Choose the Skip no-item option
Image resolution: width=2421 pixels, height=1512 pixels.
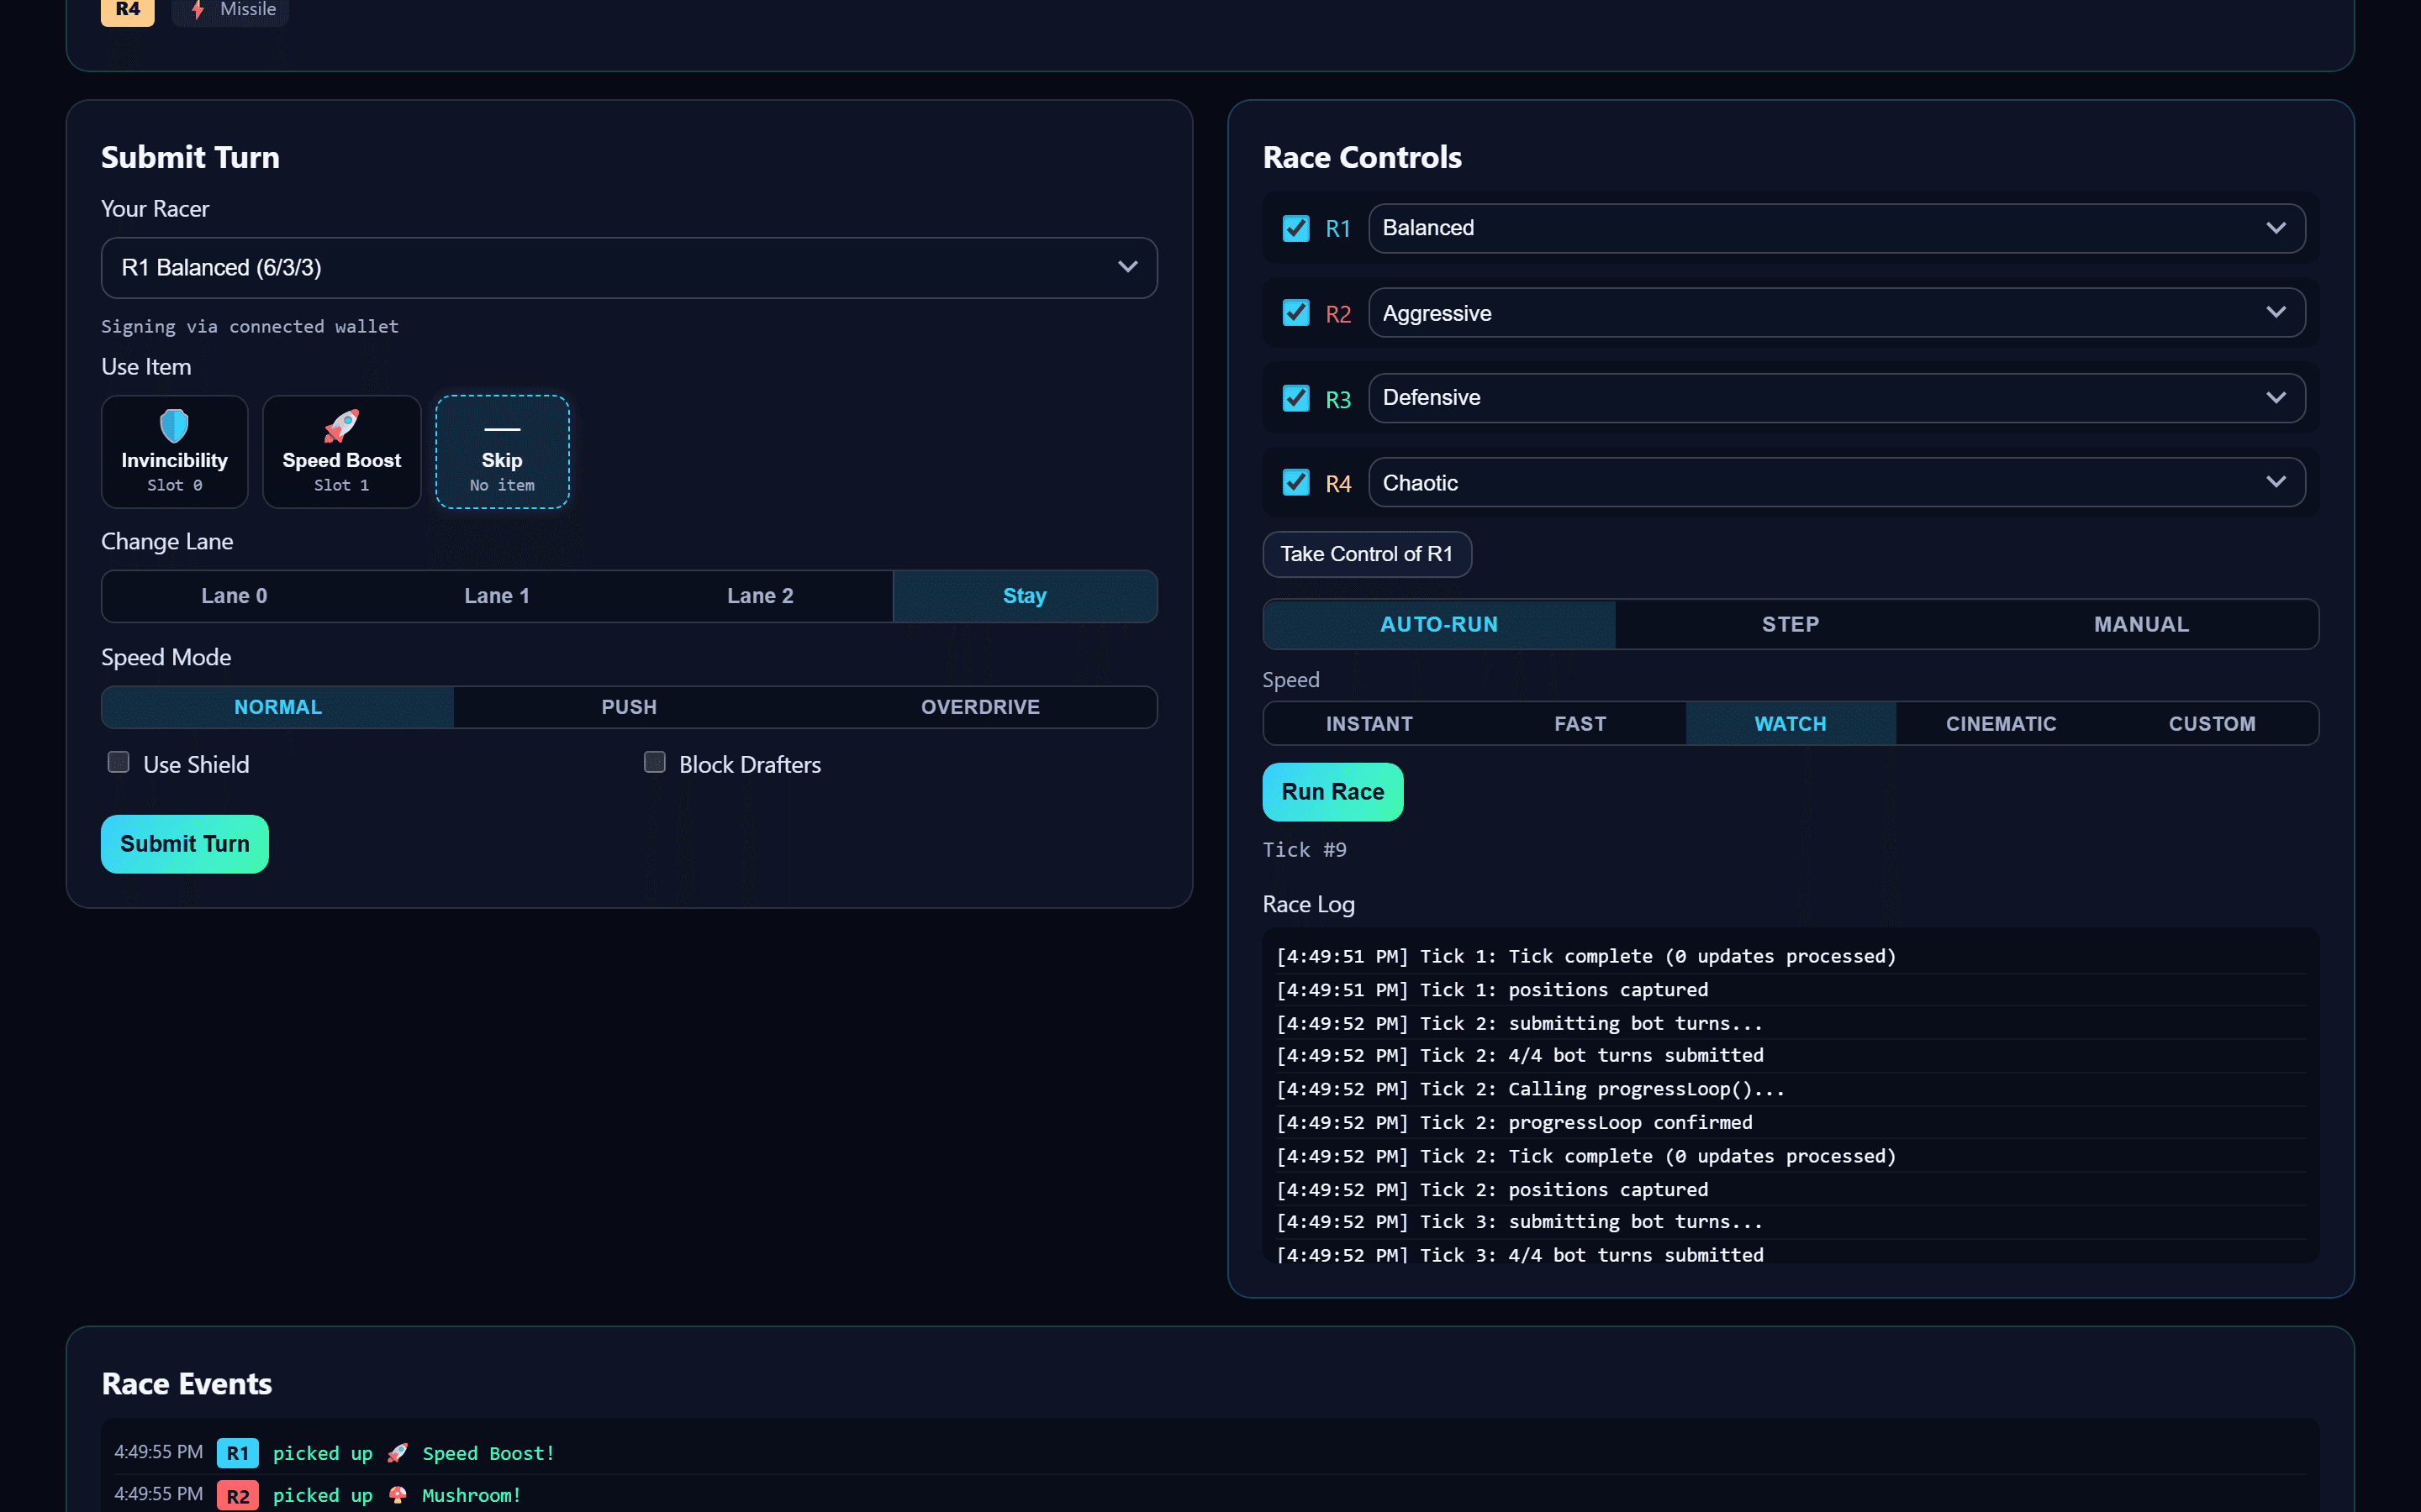[x=502, y=452]
